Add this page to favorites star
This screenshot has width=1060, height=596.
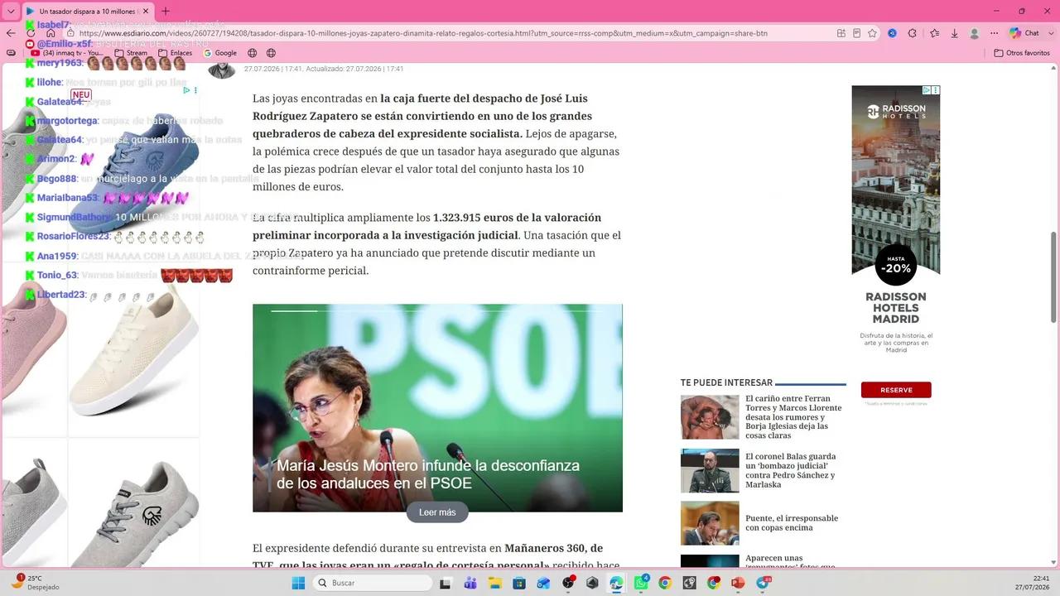point(872,33)
